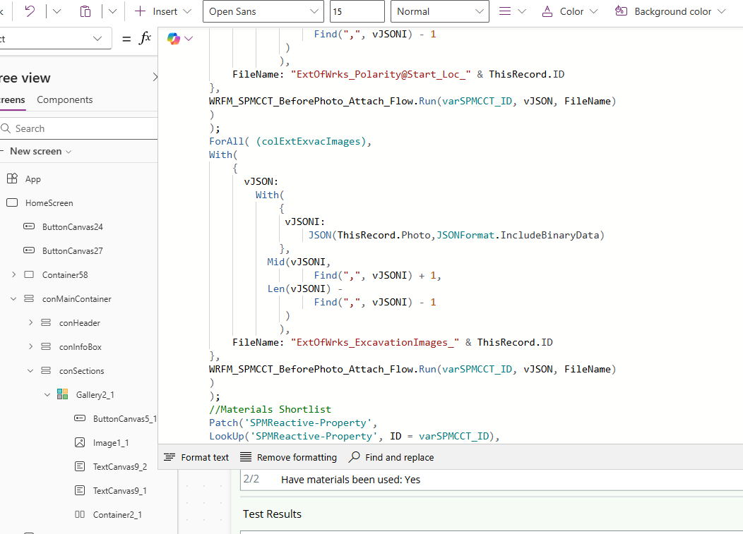Click the Image1_1 picture icon in tree view
The width and height of the screenshot is (743, 534).
[79, 442]
